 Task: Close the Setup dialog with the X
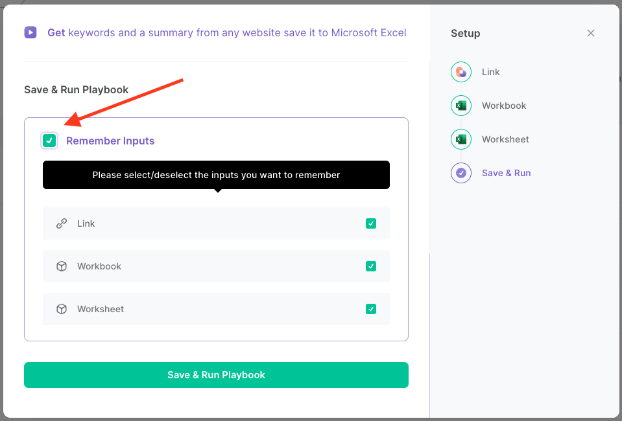pyautogui.click(x=591, y=33)
